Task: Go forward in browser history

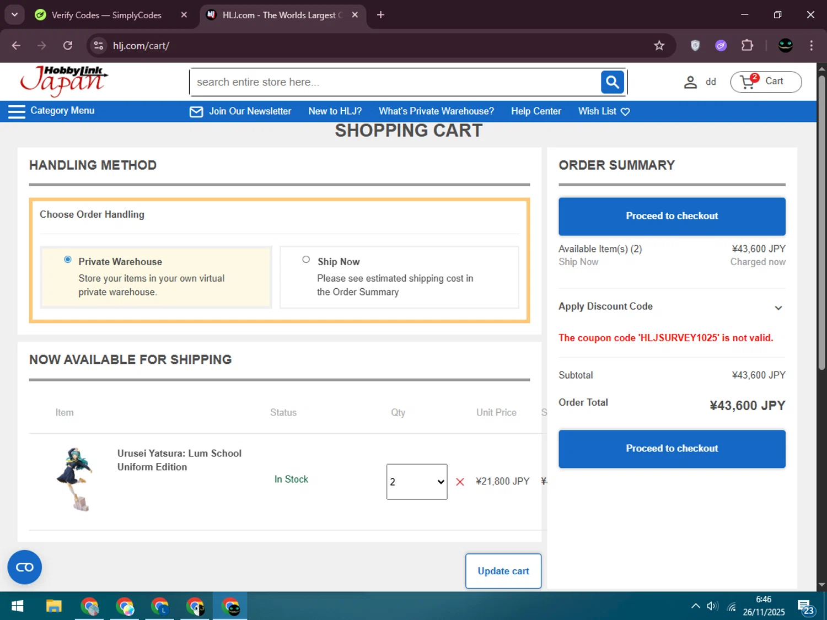Action: point(42,46)
